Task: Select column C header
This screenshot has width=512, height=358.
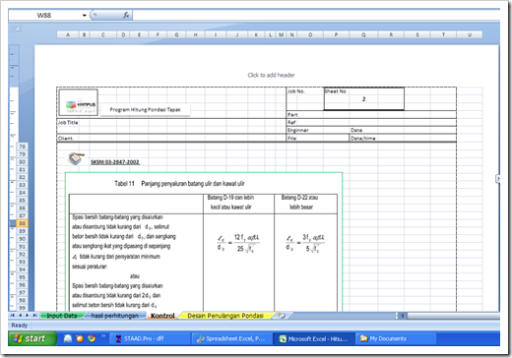Action: tap(103, 34)
